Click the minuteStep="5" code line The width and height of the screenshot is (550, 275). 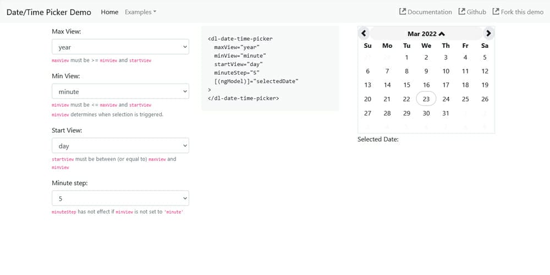(237, 73)
